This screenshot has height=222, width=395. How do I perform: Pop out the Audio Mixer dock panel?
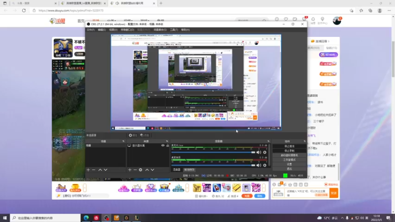(269, 141)
